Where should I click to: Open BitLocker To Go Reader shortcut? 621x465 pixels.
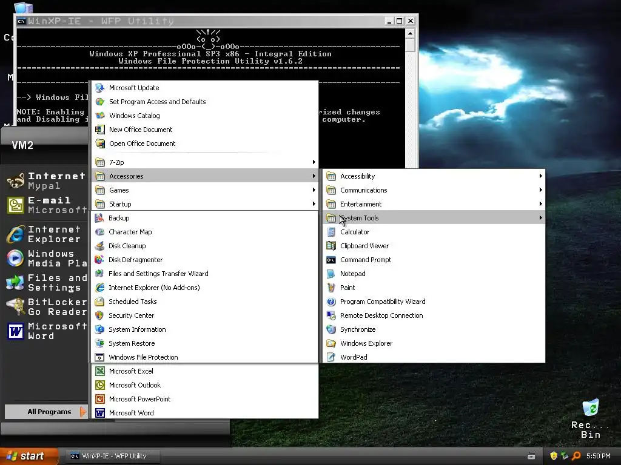tap(45, 307)
